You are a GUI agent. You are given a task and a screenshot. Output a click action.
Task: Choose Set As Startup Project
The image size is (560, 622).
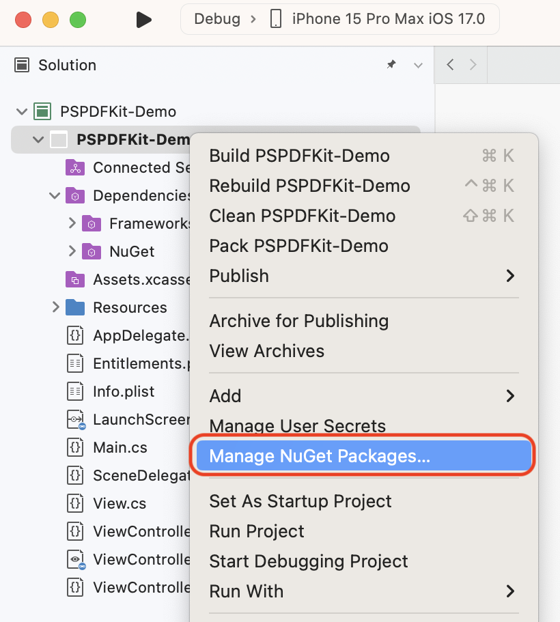click(x=300, y=500)
